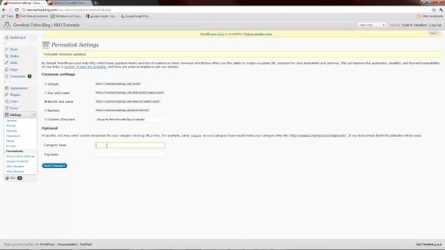Open the Other bookmarks folder
Viewport: 445px width, 250px height.
click(x=430, y=16)
